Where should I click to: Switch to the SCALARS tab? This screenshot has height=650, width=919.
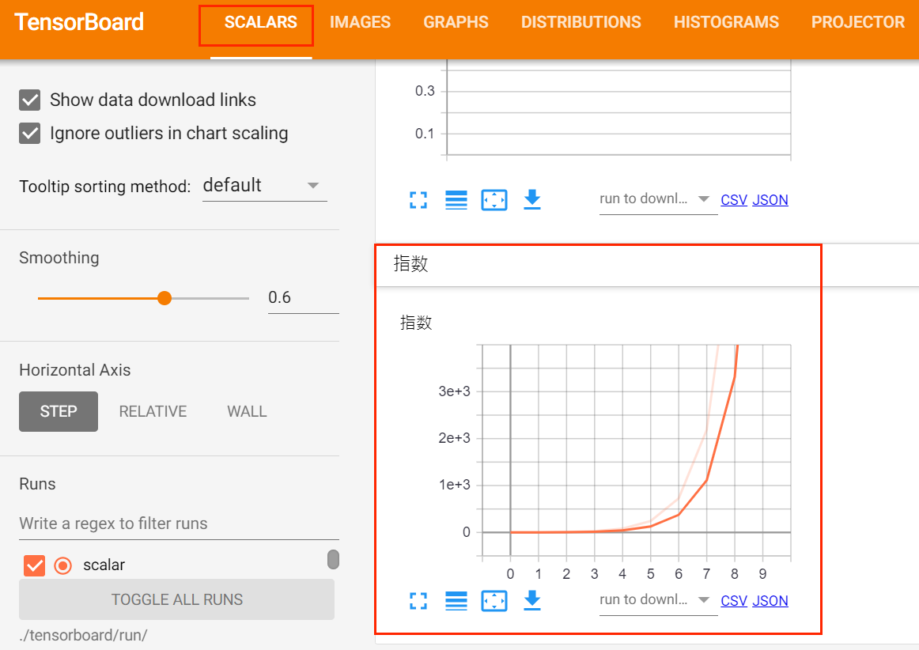click(x=261, y=22)
